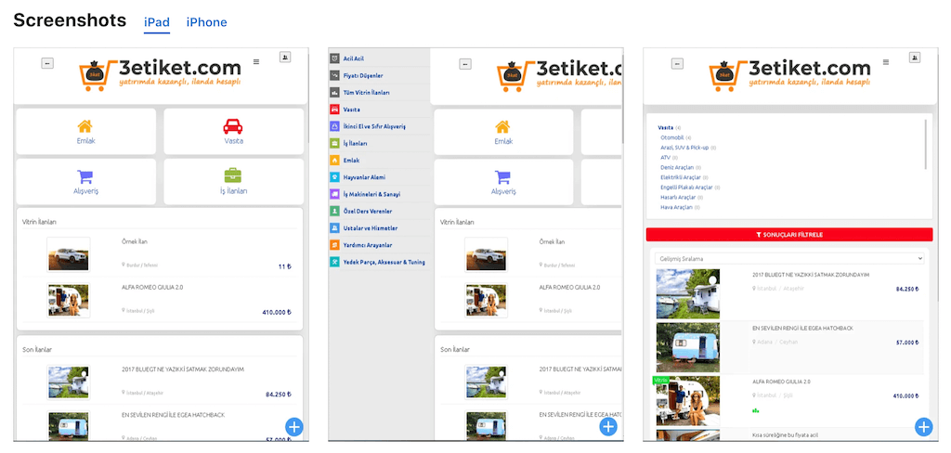
Task: Select ATV category link
Action: tap(665, 157)
